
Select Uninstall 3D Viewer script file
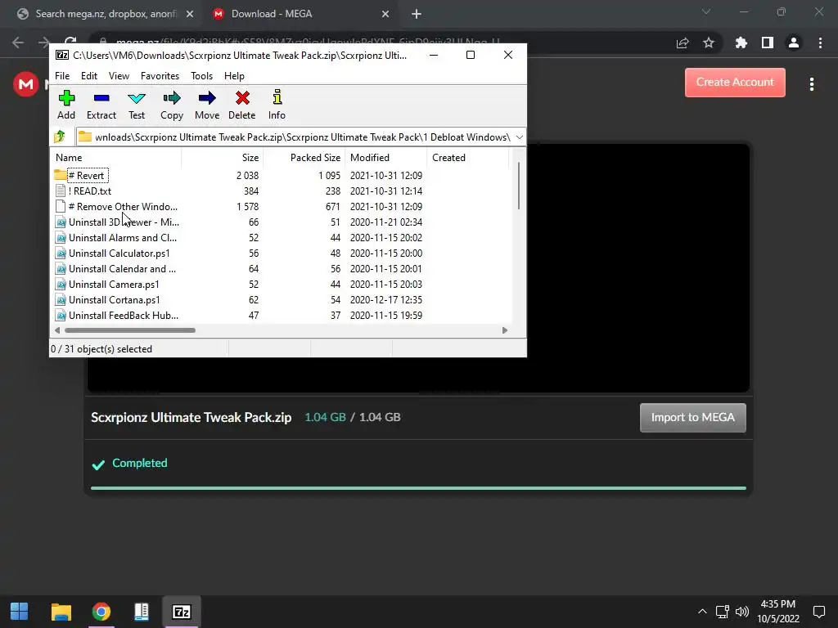coord(124,222)
